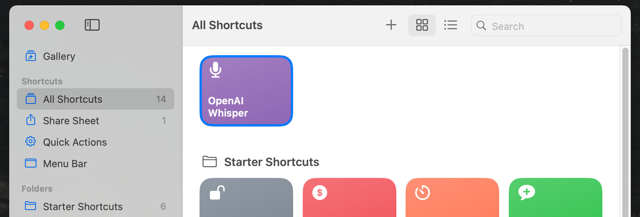Select the Quick Actions gear icon

tap(31, 142)
